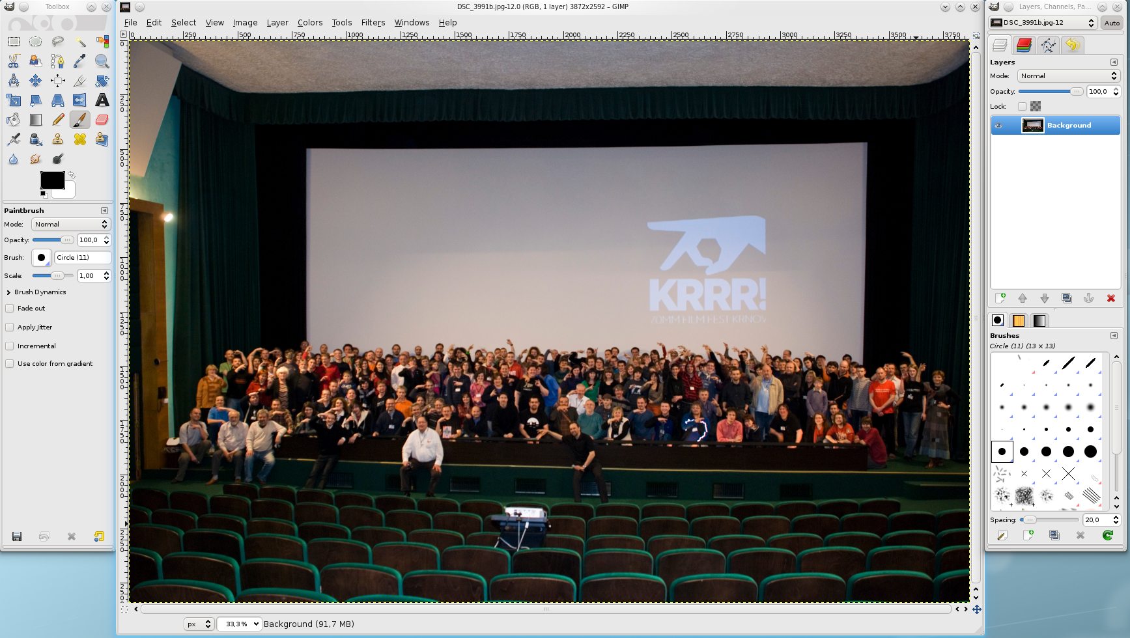Open the Filters menu
The image size is (1130, 638).
pos(373,22)
